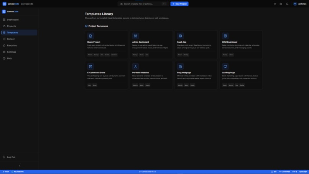Viewport: 309px width, 174px height.
Task: Open the Recent section
Action: (x=19, y=39)
